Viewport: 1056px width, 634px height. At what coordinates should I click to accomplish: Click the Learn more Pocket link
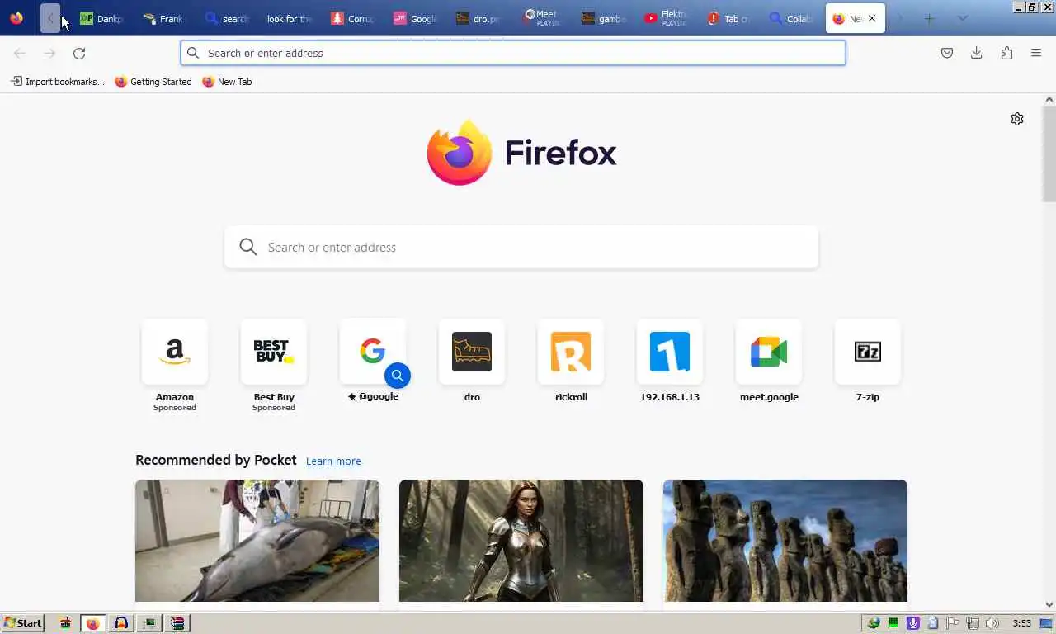pyautogui.click(x=333, y=461)
